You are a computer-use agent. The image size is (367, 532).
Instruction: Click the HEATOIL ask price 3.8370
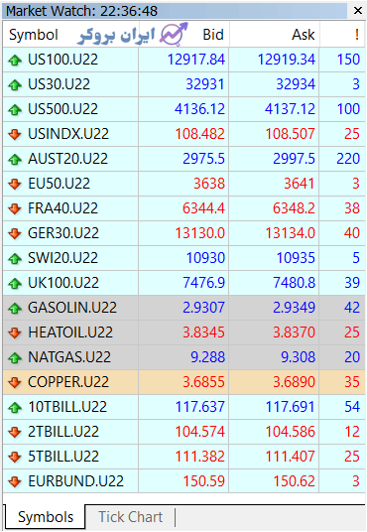coord(294,332)
